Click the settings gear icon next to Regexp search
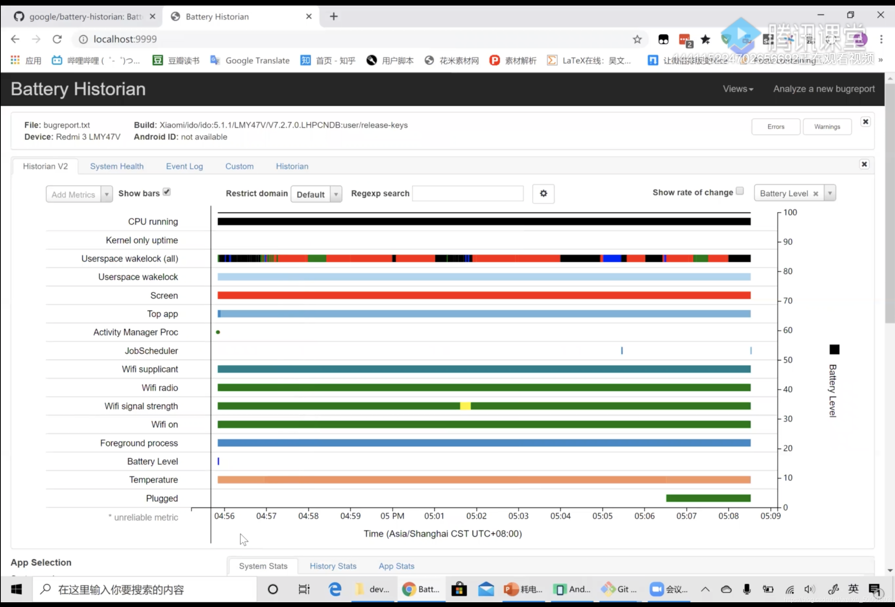Screen dimensions: 895x607 click(543, 194)
